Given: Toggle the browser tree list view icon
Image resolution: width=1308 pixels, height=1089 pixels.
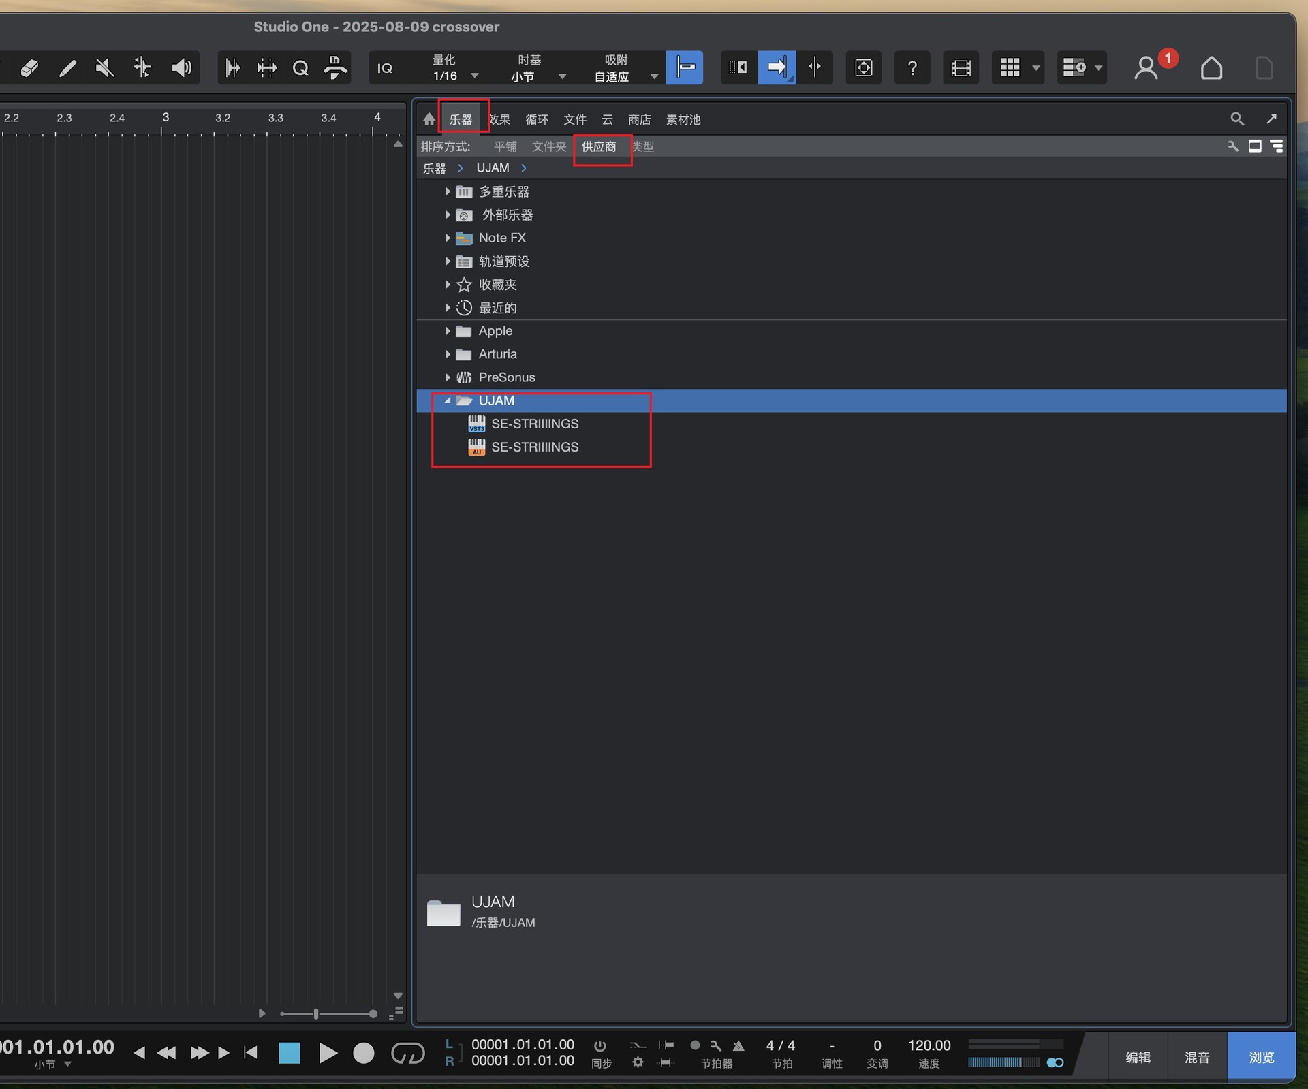Looking at the screenshot, I should point(1277,146).
